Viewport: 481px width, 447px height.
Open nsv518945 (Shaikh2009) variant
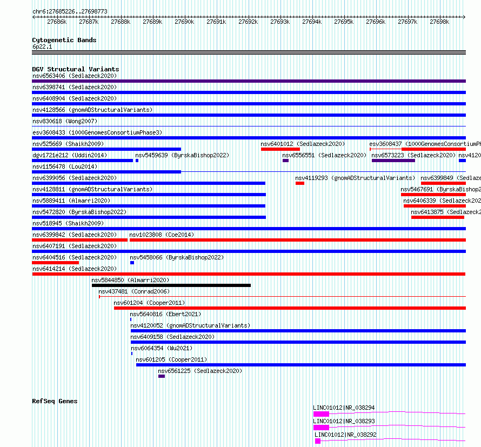coord(68,223)
